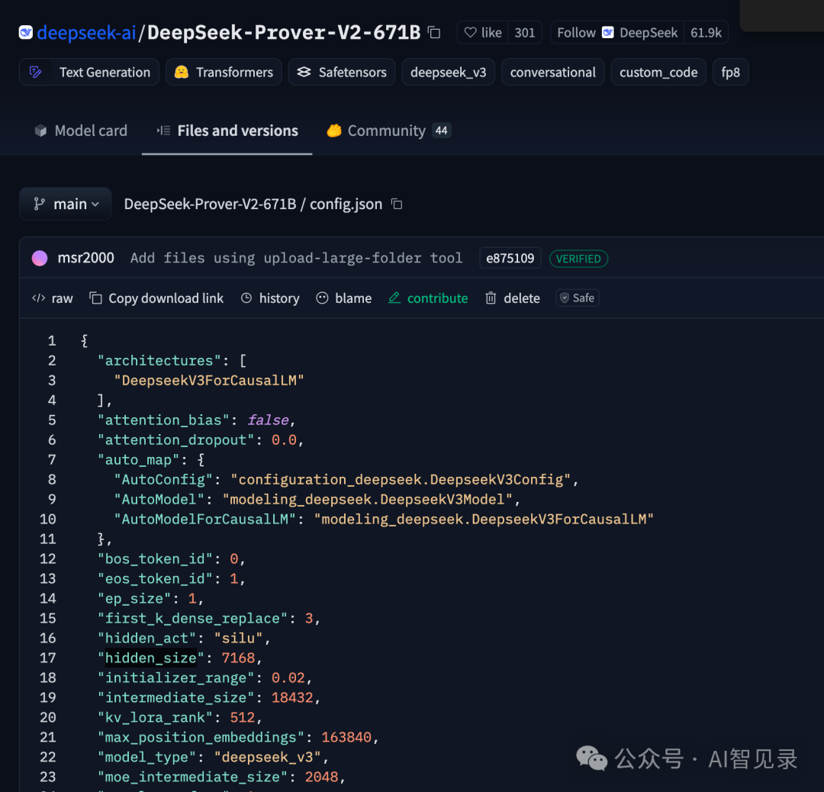Select the Transformers tag
This screenshot has height=792, width=824.
pos(224,72)
